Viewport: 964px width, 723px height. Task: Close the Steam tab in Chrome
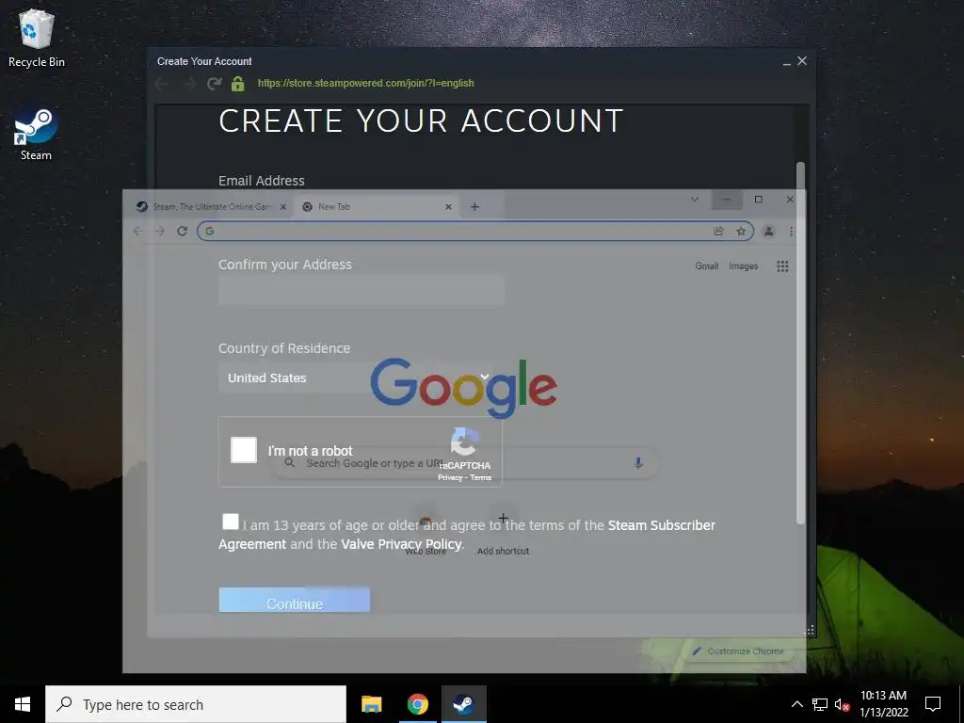(282, 207)
